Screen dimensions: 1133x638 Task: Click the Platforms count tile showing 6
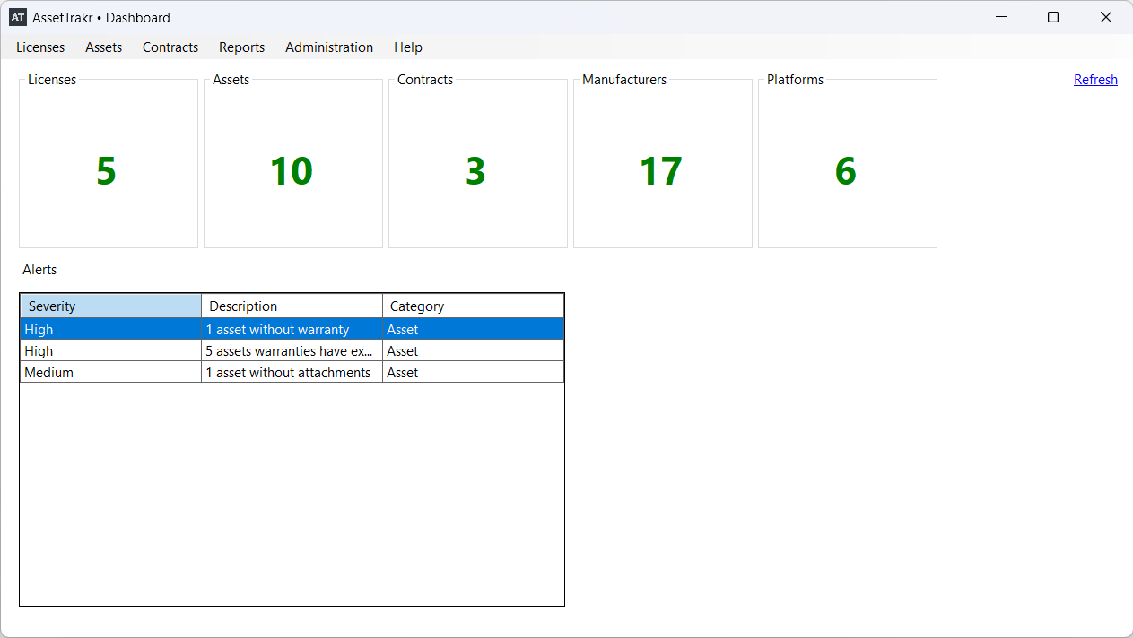coord(847,170)
